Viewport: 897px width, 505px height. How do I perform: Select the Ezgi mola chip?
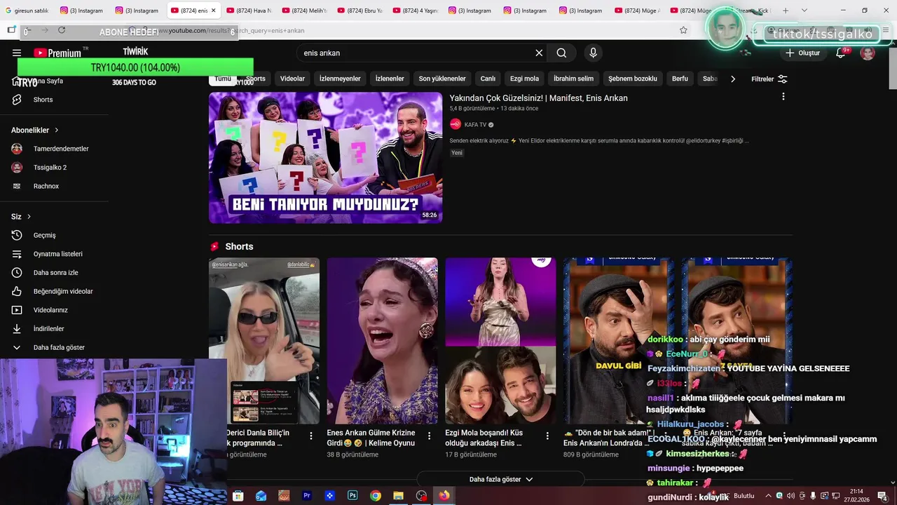pyautogui.click(x=524, y=79)
